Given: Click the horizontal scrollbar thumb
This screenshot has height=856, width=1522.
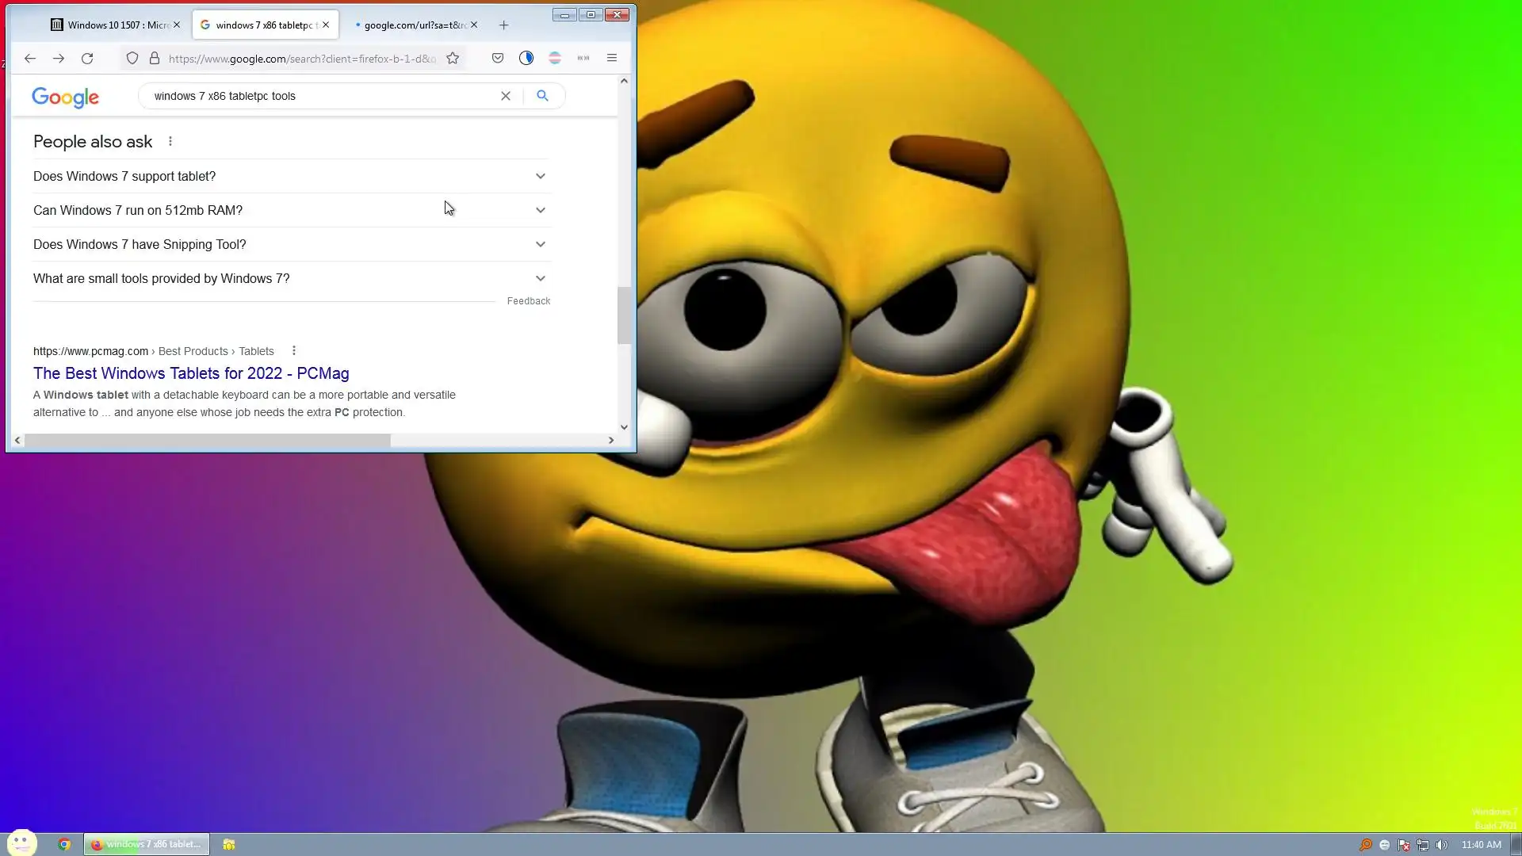Looking at the screenshot, I should pyautogui.click(x=207, y=440).
